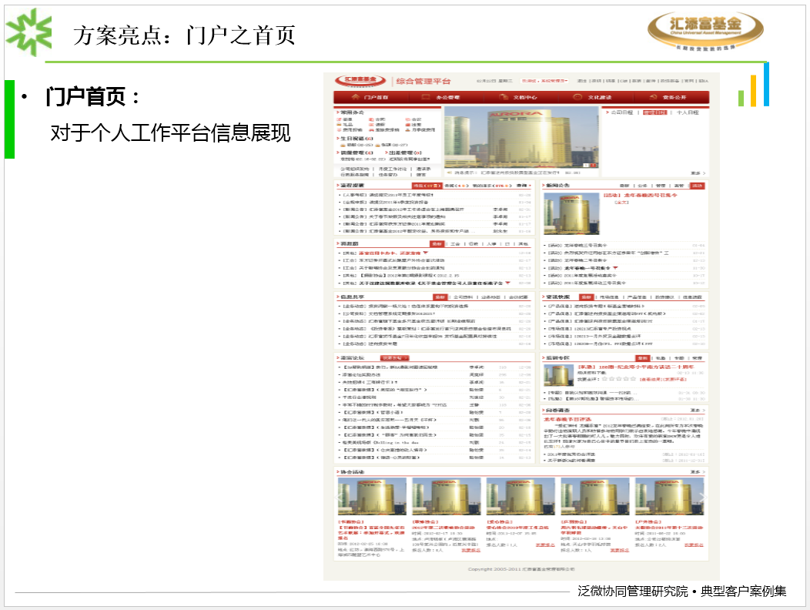The height and width of the screenshot is (610, 810).
Task: Click the left carousel arrow in 协会活动
Action: click(x=340, y=497)
